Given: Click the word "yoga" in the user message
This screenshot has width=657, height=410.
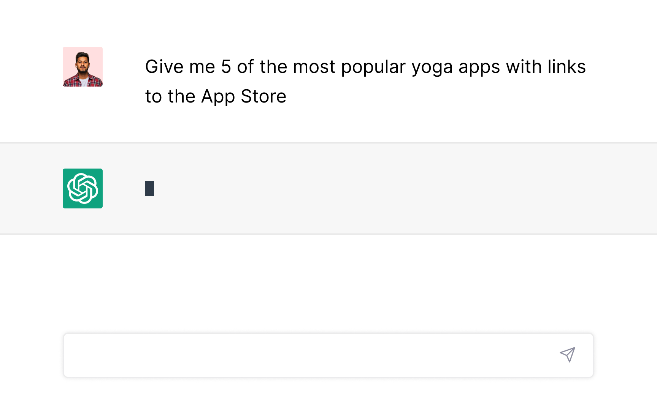Looking at the screenshot, I should click(432, 68).
